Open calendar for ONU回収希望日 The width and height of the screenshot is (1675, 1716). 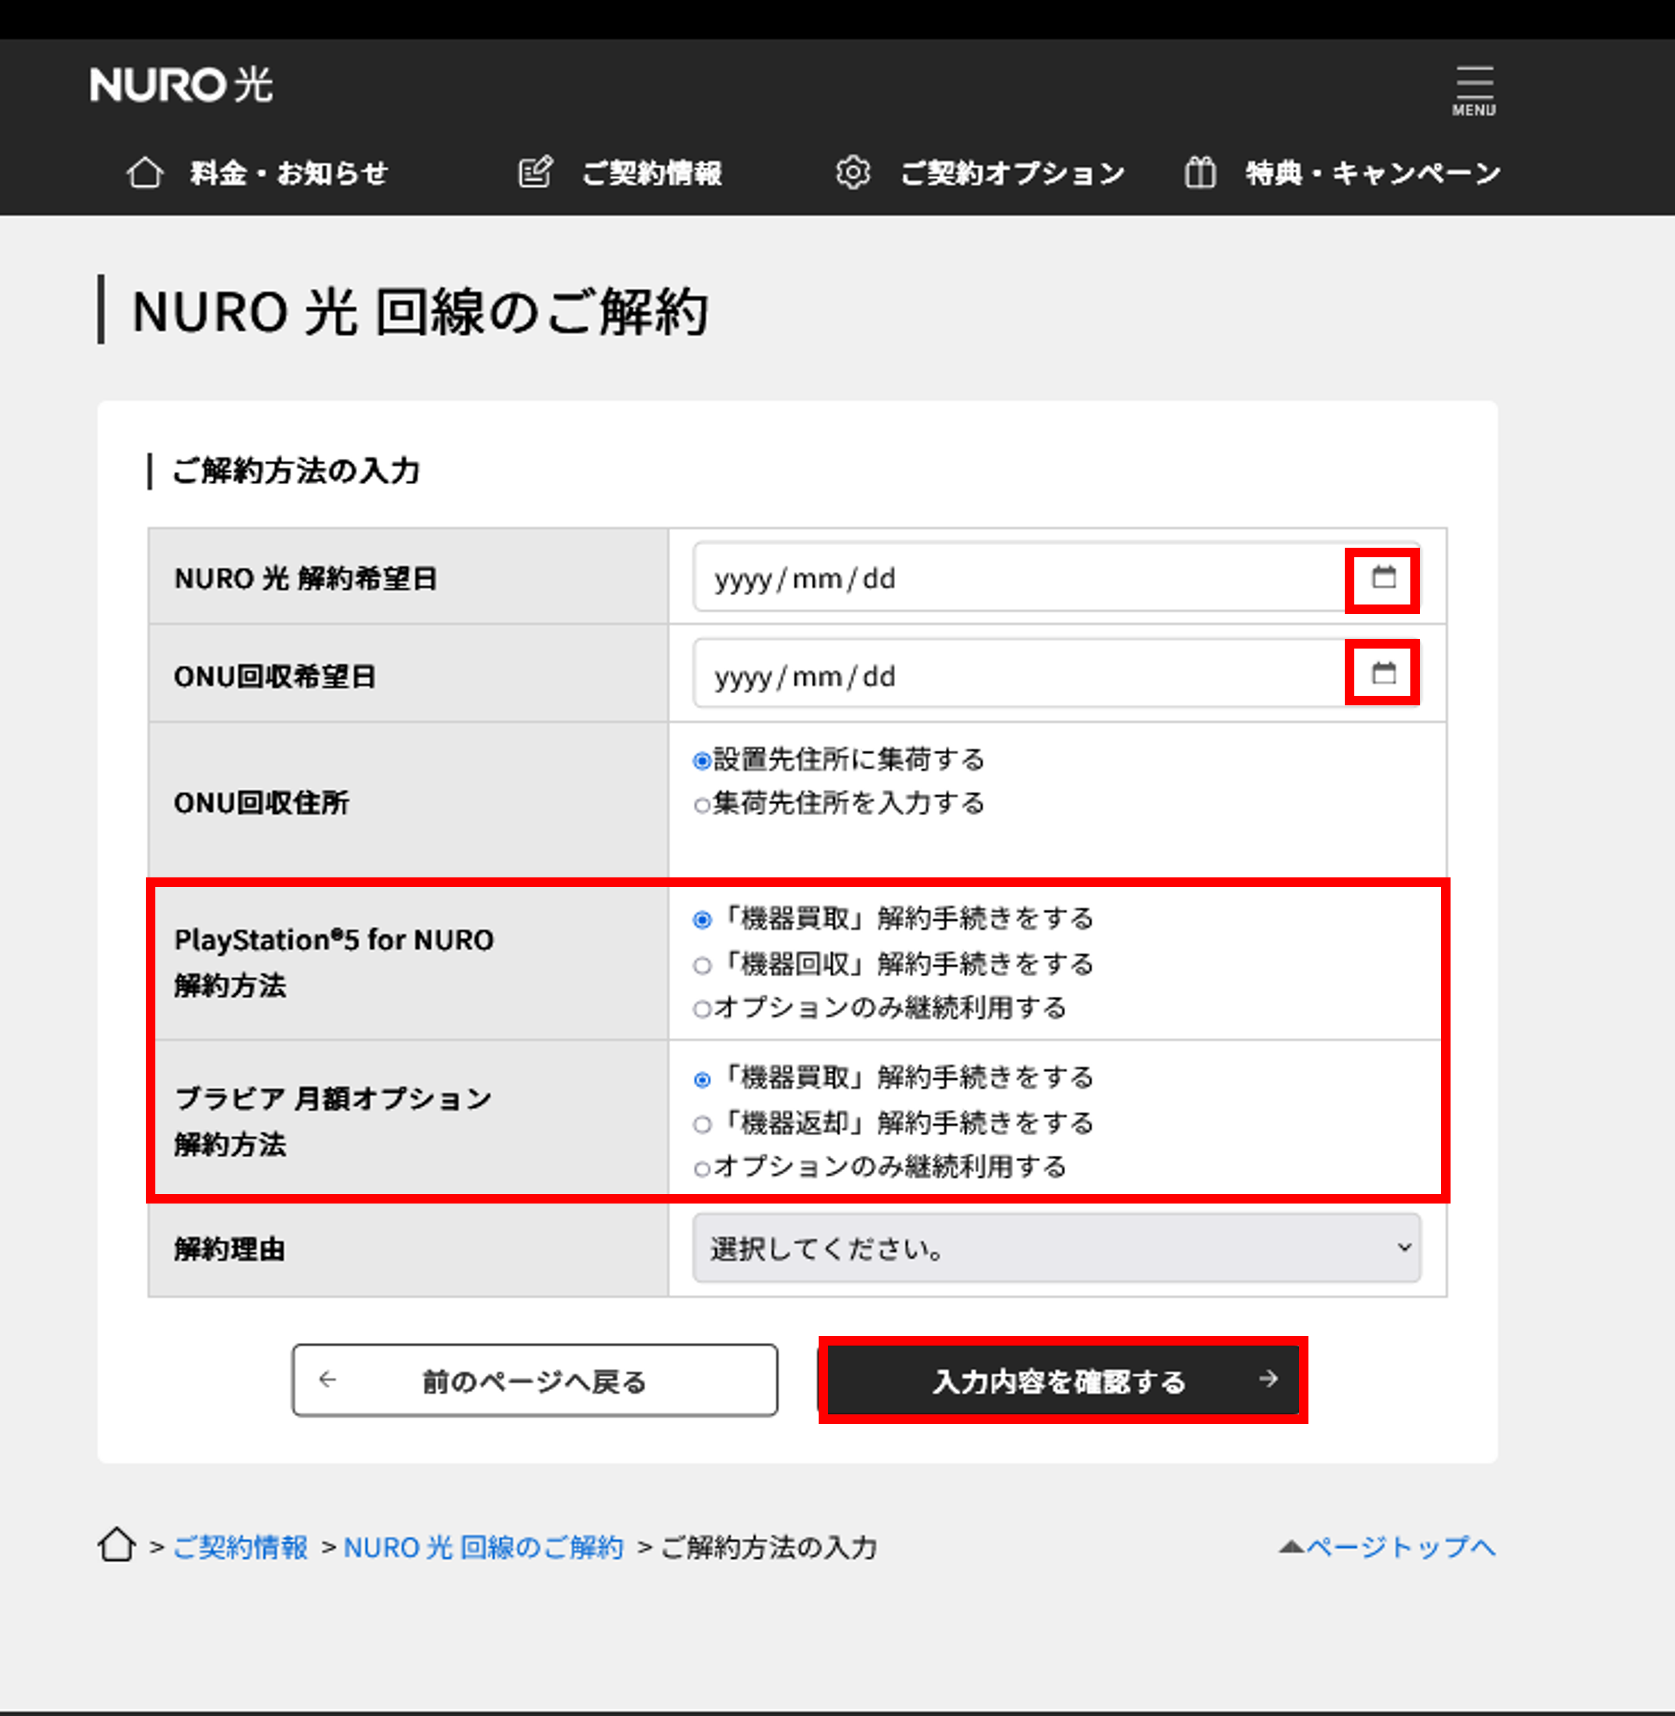coord(1383,674)
